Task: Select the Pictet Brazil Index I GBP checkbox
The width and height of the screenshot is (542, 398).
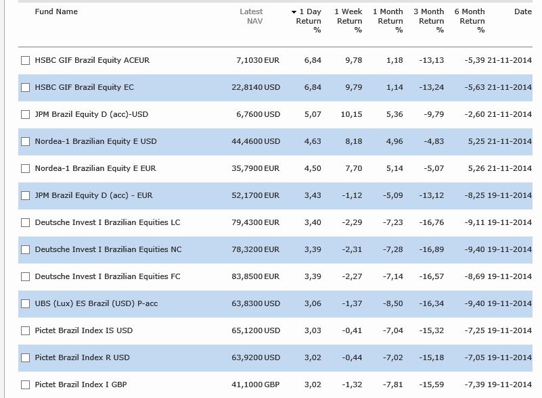Action: pyautogui.click(x=25, y=384)
